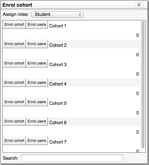Image resolution: width=149 pixels, height=165 pixels.
Task: Enrol users for Cohort 7
Action: 37,141
